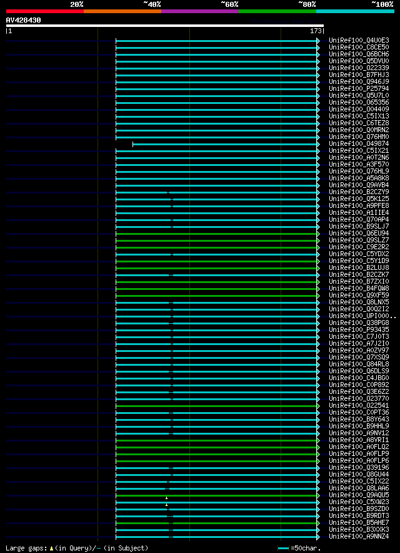The image size is (400, 553).
Task: Select the UniRef100_O23770 label
Action: point(359,398)
